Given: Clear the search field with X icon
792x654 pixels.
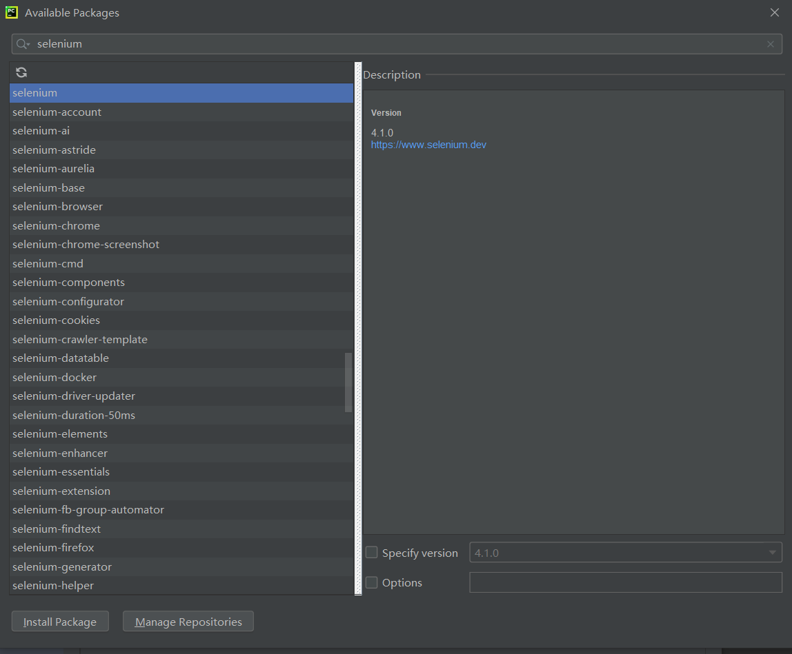Looking at the screenshot, I should click(771, 44).
